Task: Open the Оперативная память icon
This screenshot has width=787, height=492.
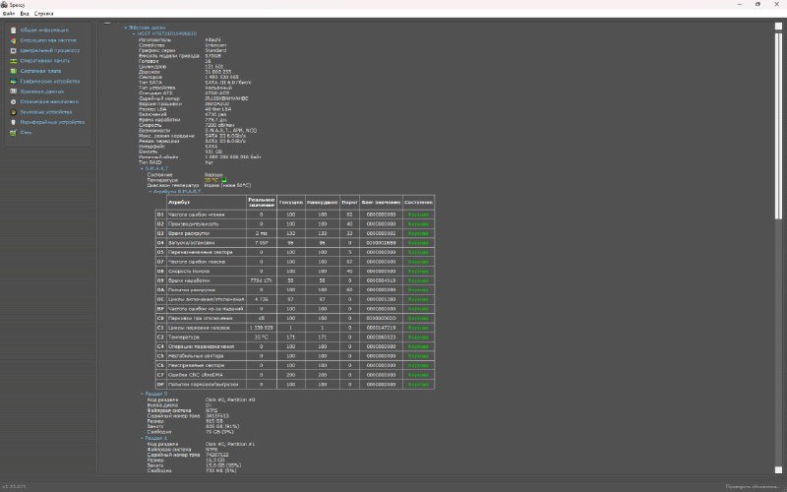Action: coord(14,61)
